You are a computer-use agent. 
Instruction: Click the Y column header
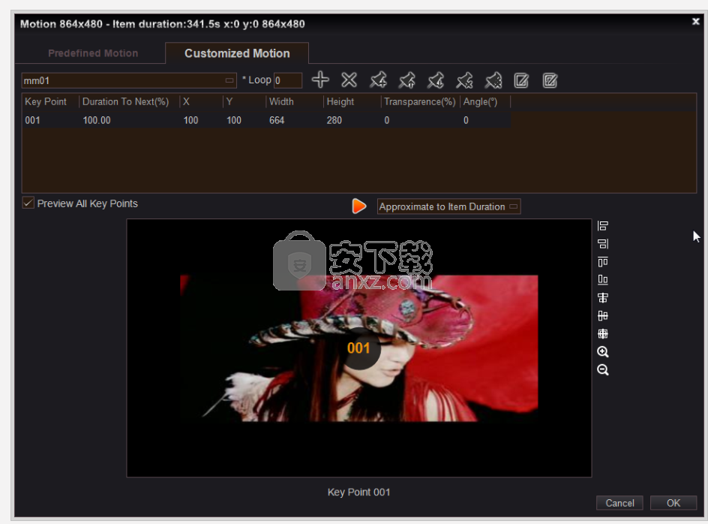pyautogui.click(x=229, y=102)
